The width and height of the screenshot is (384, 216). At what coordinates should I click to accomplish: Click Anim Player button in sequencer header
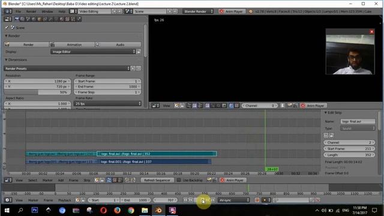(x=232, y=180)
